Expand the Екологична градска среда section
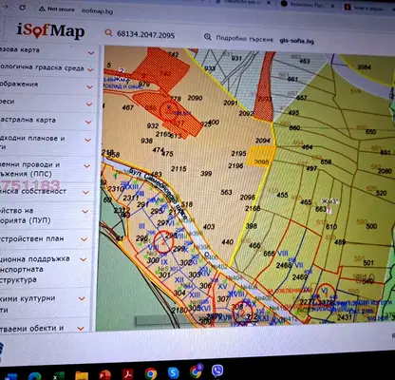This screenshot has width=395, height=380. [90, 69]
